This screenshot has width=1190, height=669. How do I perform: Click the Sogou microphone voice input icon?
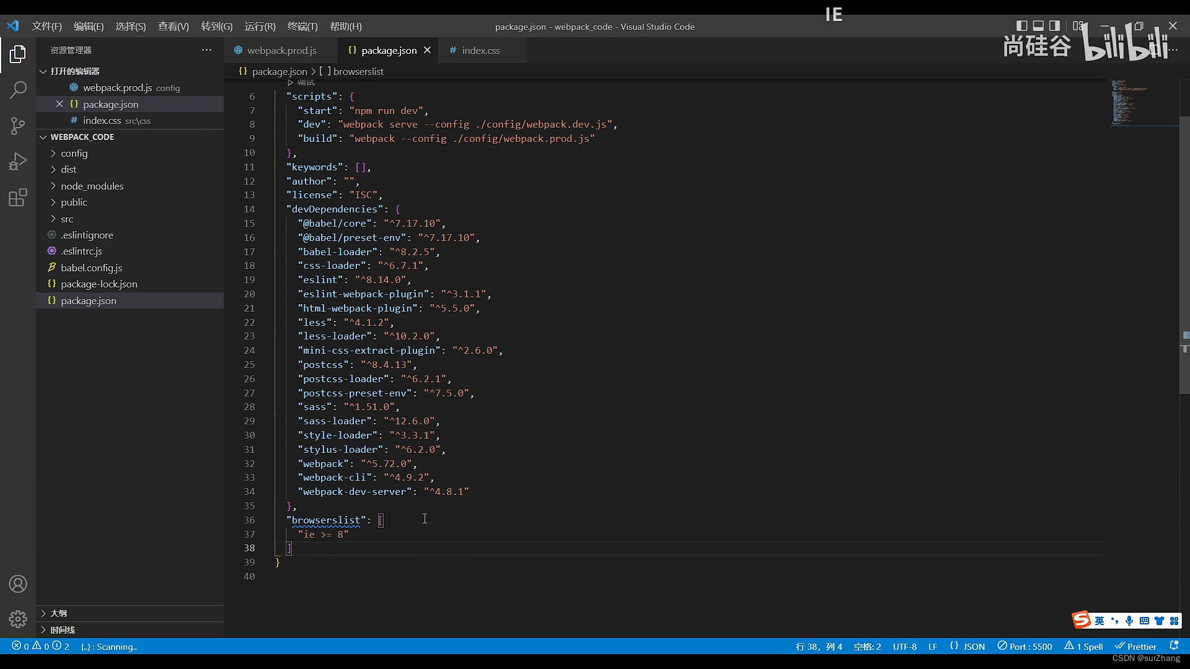click(x=1129, y=621)
